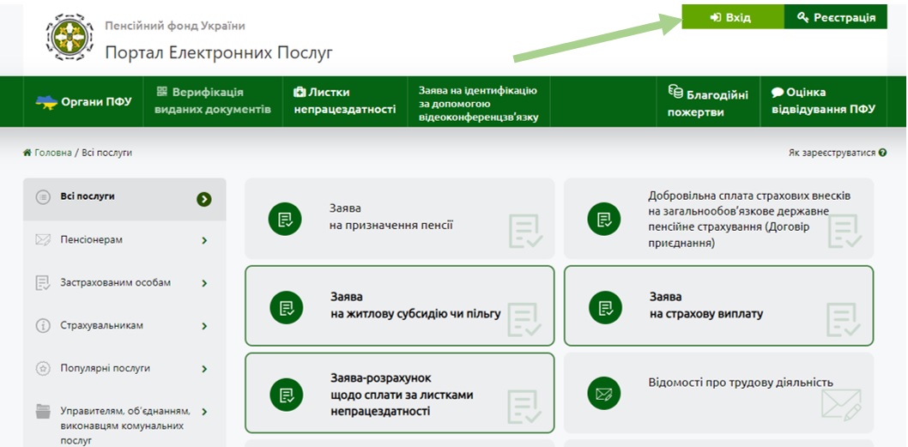Expand the Популярні послуги sidebar section
The width and height of the screenshot is (908, 447).
(x=204, y=369)
